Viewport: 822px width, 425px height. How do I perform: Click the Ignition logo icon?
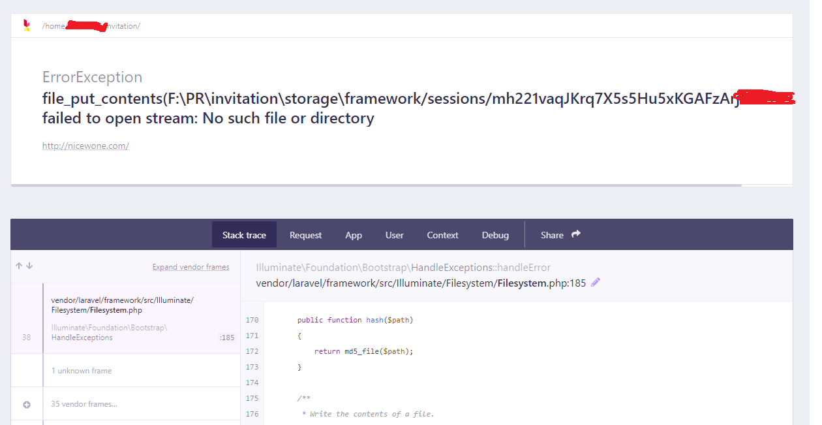point(26,25)
